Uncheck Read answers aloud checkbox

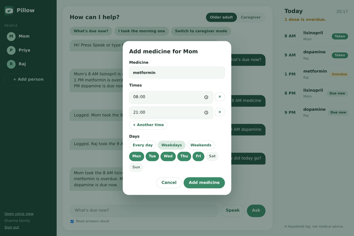point(72,221)
